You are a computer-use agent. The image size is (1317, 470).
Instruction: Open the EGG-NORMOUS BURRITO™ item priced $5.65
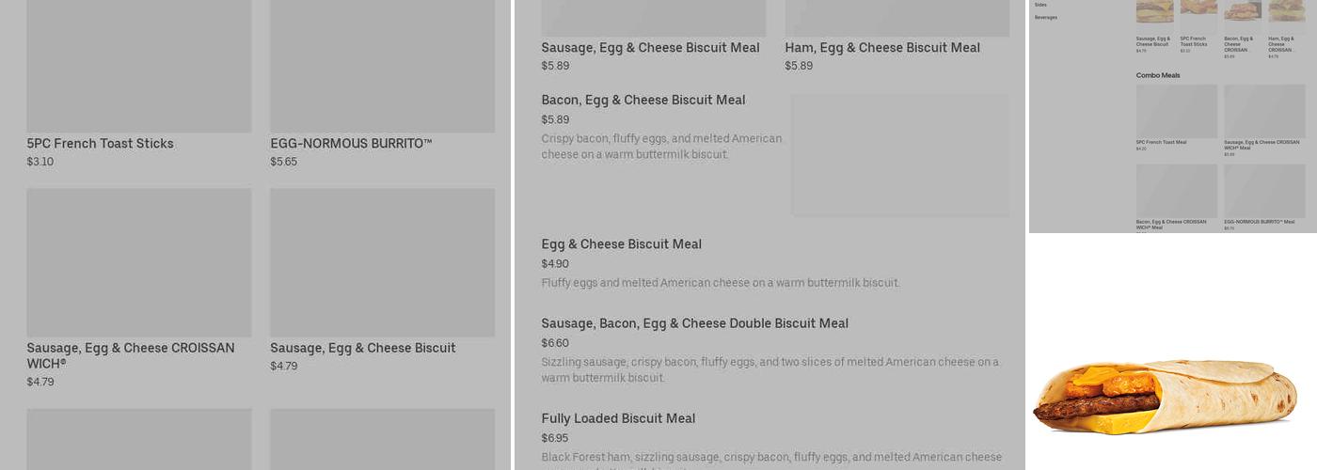[351, 144]
